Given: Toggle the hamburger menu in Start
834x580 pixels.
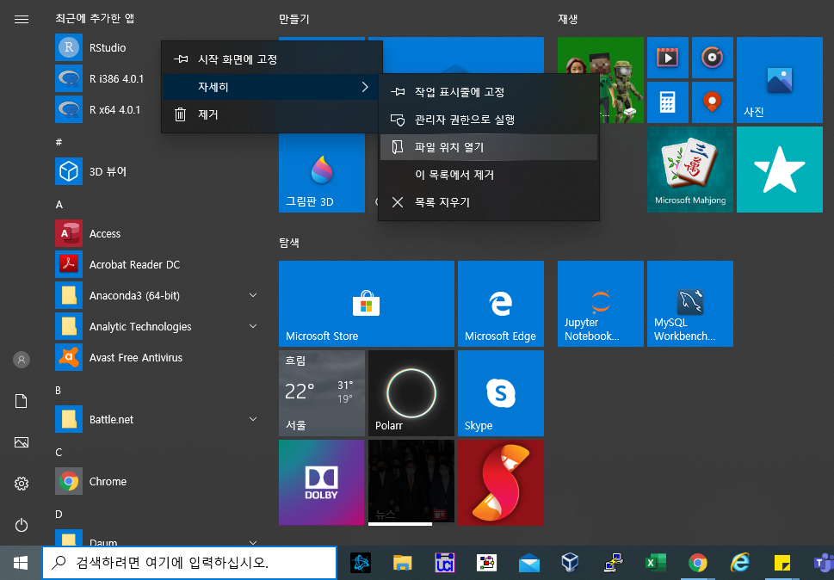Looking at the screenshot, I should [22, 19].
